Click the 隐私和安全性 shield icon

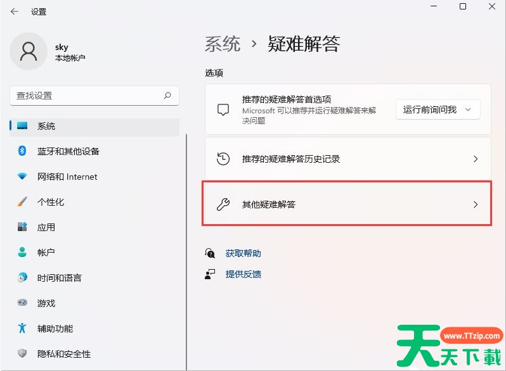[22, 354]
